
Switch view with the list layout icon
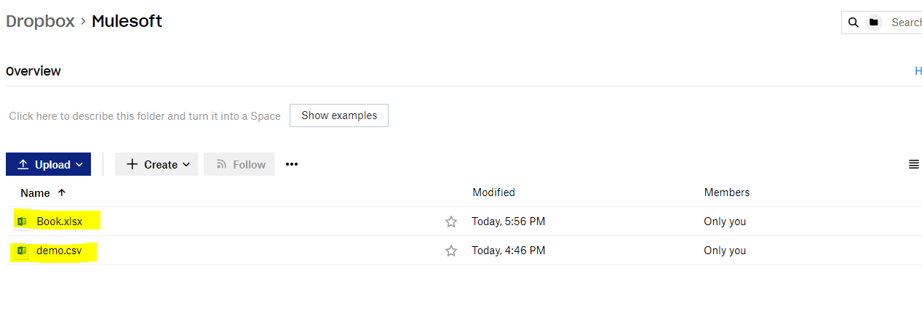914,165
